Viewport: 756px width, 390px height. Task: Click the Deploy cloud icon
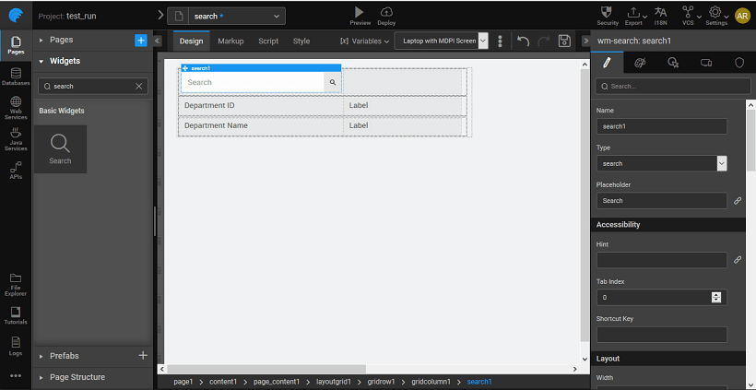386,12
